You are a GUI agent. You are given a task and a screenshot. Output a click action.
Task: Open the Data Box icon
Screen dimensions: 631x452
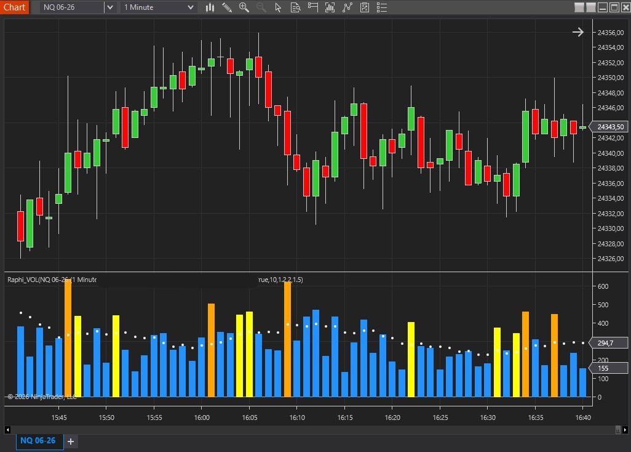(296, 7)
